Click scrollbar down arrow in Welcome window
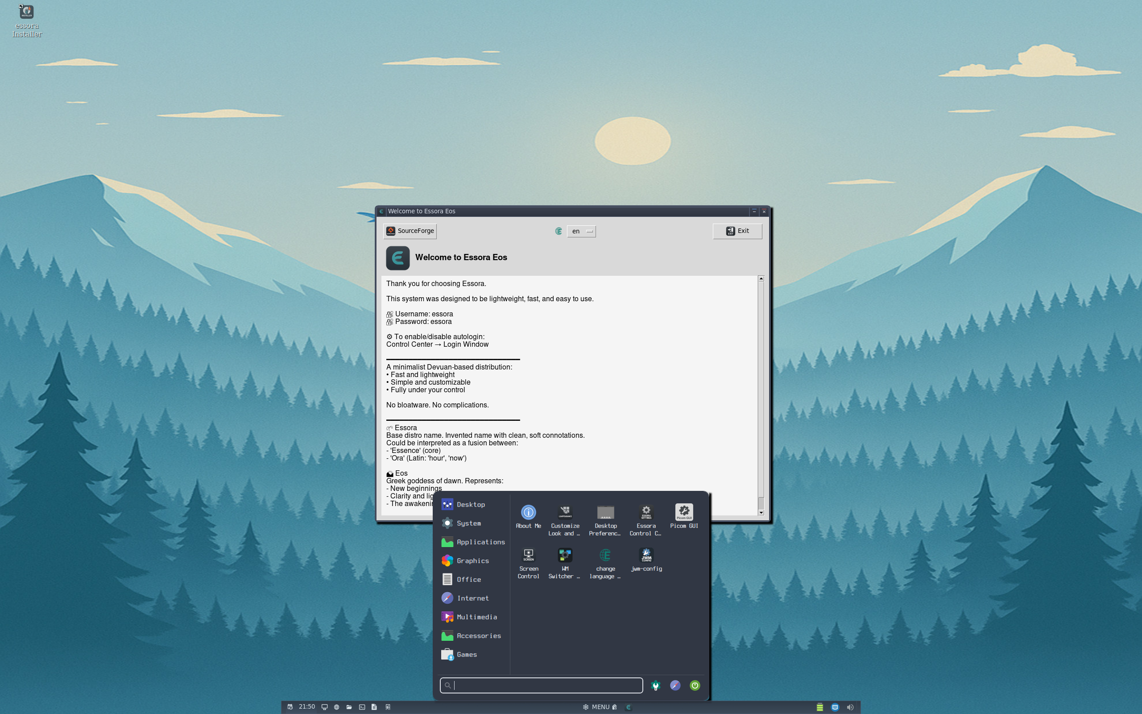Viewport: 1142px width, 714px height. click(761, 512)
